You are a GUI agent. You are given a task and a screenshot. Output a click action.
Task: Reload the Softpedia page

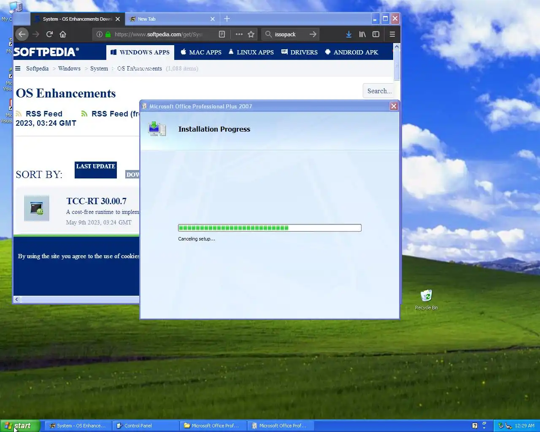tap(49, 34)
